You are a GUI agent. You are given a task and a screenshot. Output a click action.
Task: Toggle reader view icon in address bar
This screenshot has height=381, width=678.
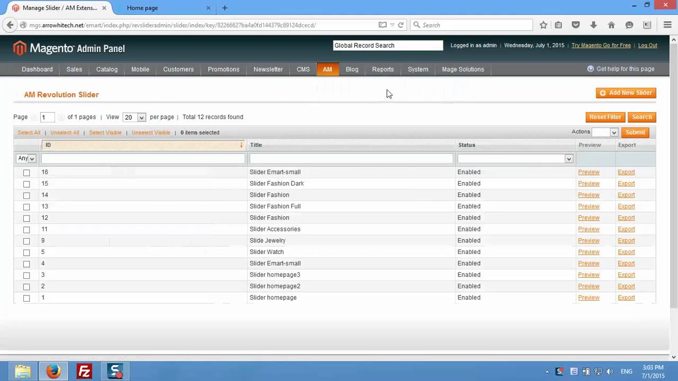click(x=382, y=25)
